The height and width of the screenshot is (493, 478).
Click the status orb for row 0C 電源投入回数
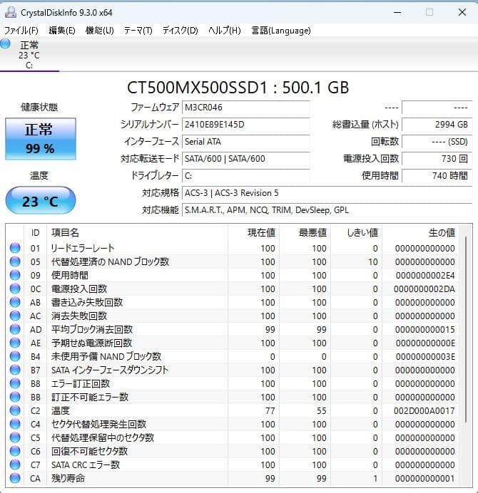tap(15, 289)
